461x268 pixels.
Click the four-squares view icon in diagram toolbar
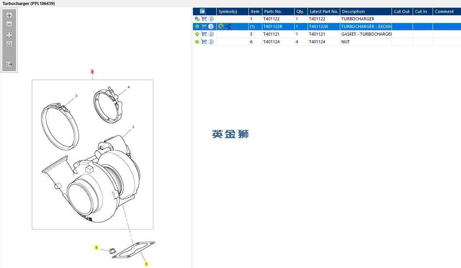click(9, 35)
